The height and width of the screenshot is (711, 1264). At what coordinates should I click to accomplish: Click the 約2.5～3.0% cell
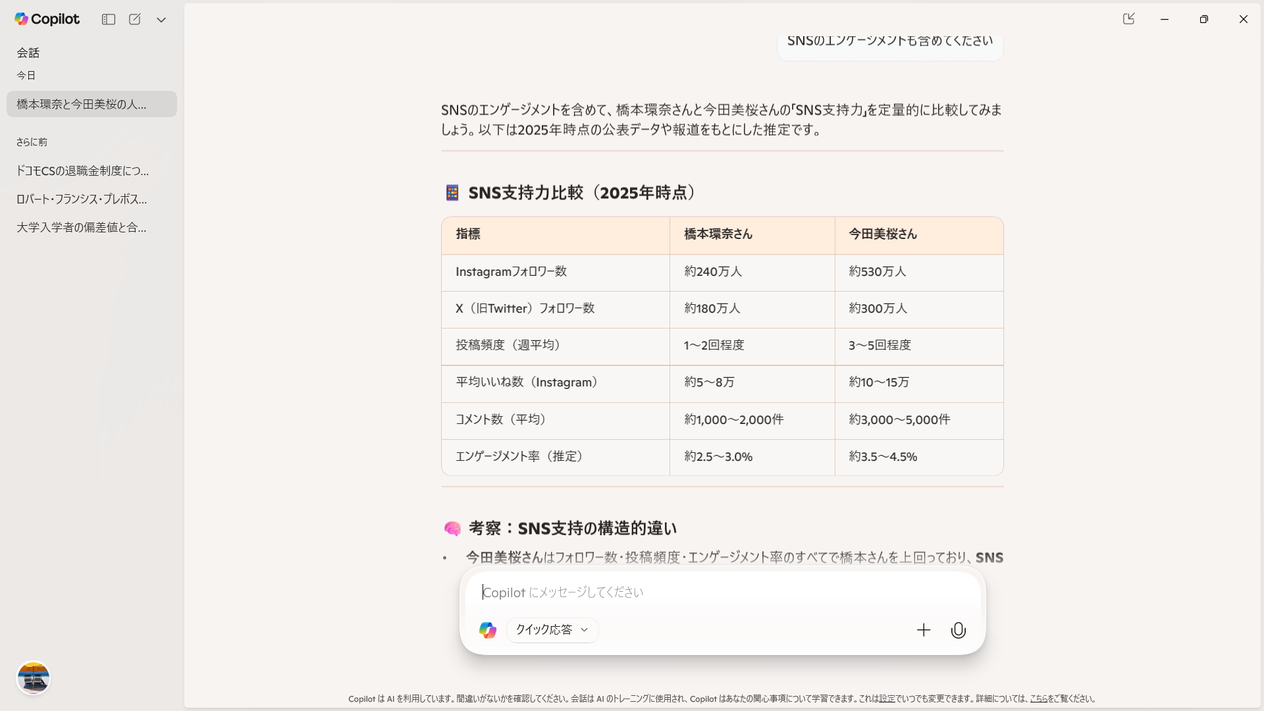(718, 456)
